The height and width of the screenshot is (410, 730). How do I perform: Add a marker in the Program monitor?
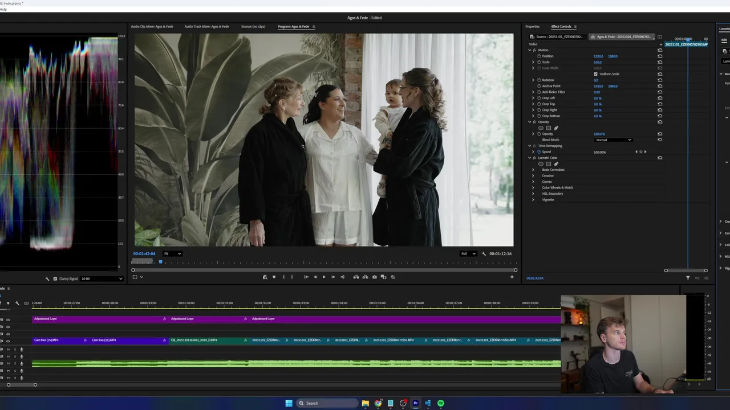click(x=274, y=277)
